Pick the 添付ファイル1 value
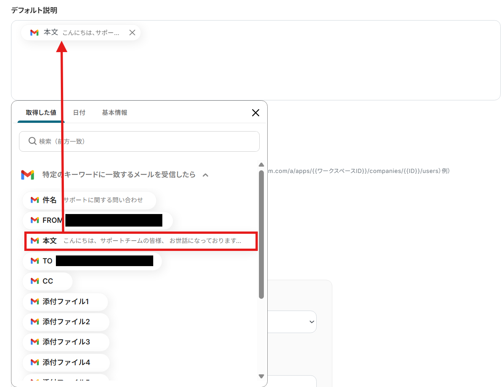The height and width of the screenshot is (387, 503). coord(65,301)
